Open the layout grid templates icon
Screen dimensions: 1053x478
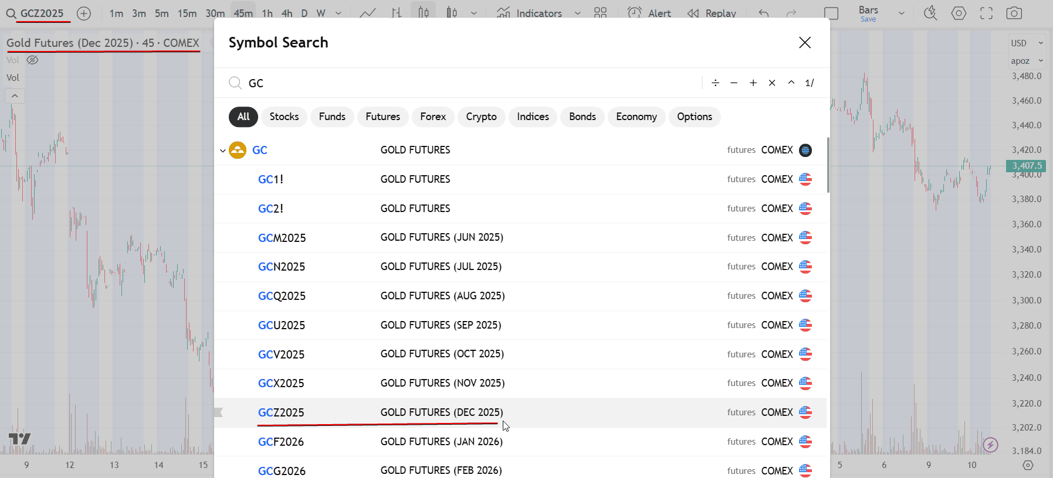pyautogui.click(x=600, y=13)
